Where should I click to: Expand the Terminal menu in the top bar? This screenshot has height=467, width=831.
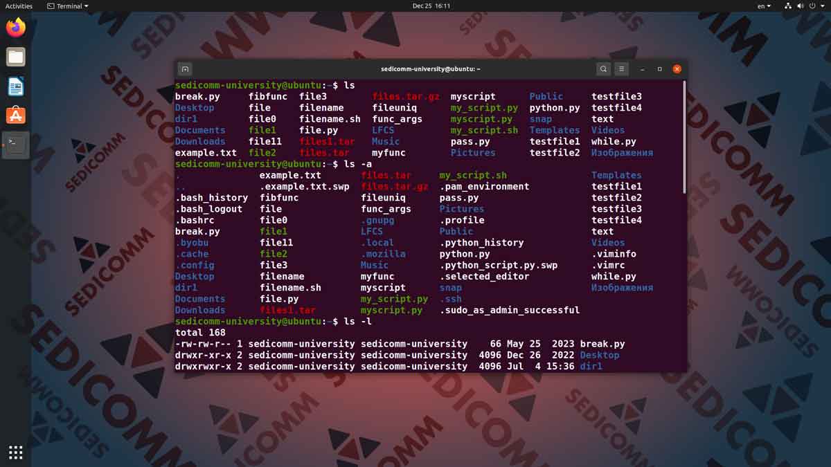66,6
